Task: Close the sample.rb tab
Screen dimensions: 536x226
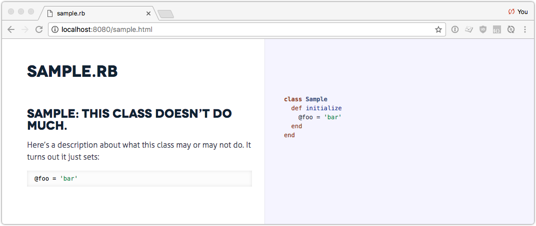Action: [148, 13]
